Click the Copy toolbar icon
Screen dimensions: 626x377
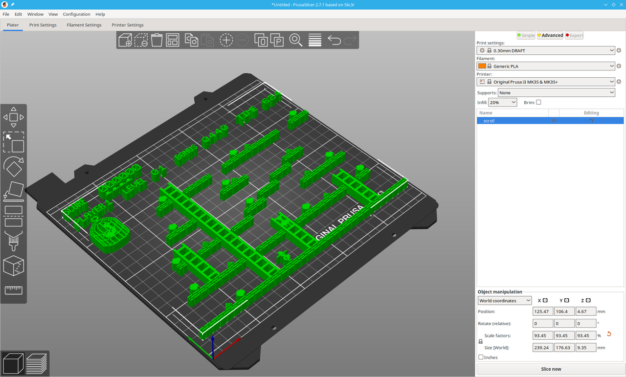[191, 40]
